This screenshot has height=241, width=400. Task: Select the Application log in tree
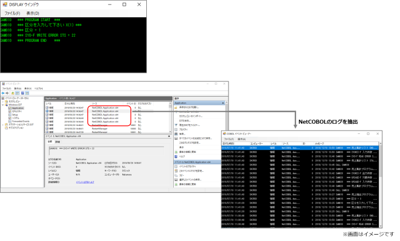18,108
